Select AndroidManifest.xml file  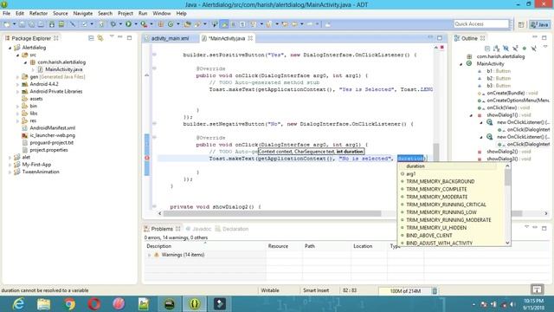(x=52, y=128)
